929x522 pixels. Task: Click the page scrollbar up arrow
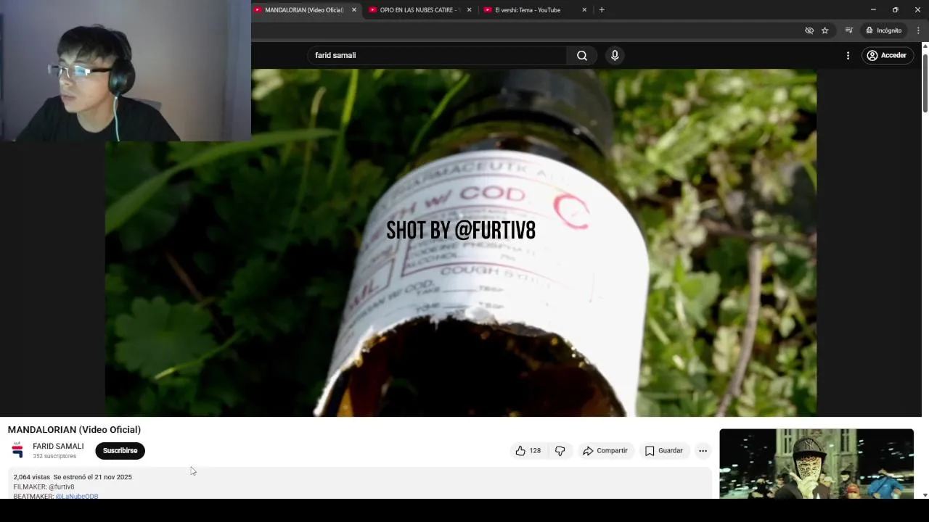(x=925, y=46)
